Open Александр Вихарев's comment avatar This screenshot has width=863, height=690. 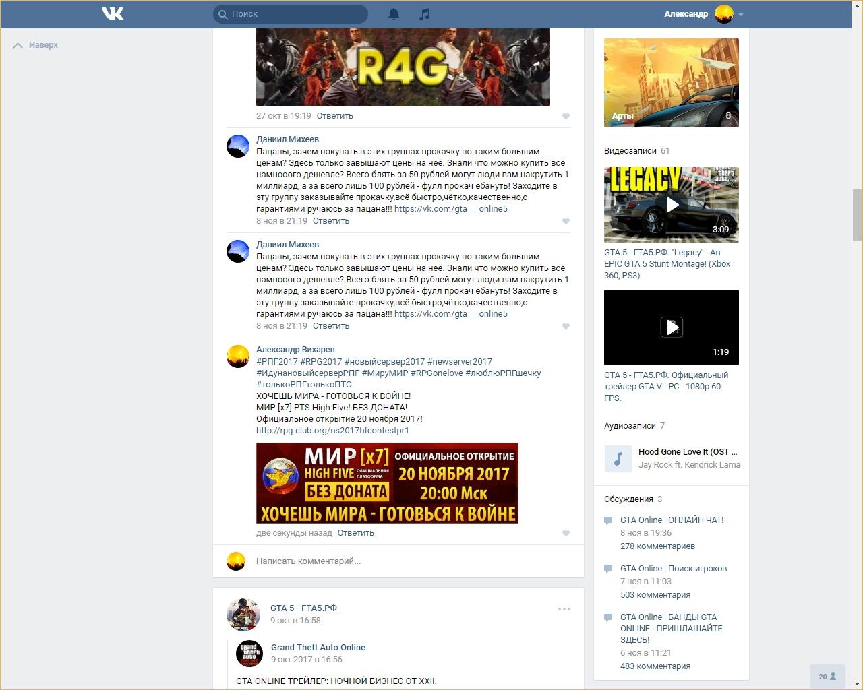(238, 356)
